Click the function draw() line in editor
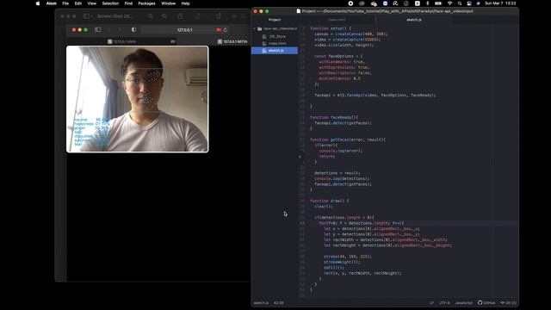The image size is (551, 310). [329, 201]
